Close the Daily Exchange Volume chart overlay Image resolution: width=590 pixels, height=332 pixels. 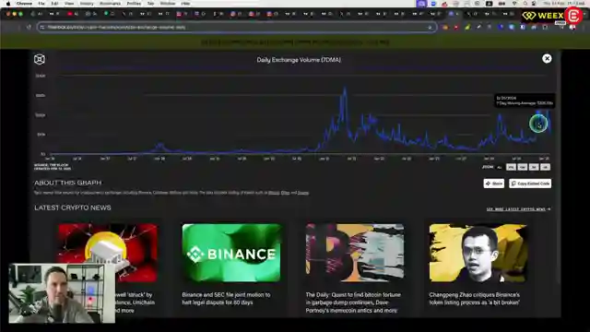click(x=547, y=59)
